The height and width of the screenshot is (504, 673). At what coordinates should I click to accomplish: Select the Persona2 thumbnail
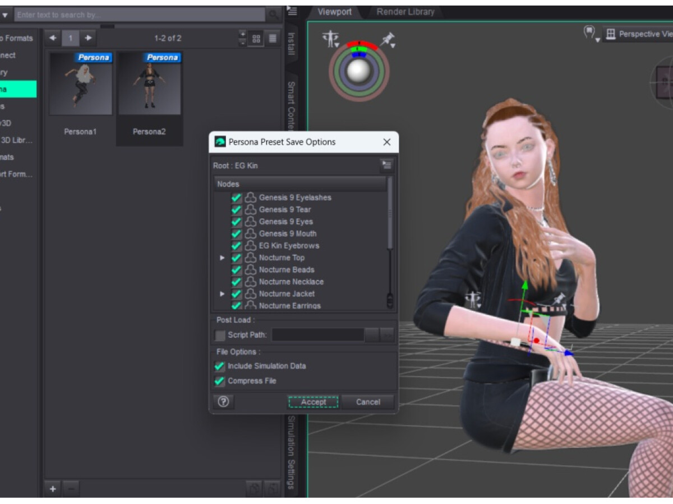tap(149, 84)
